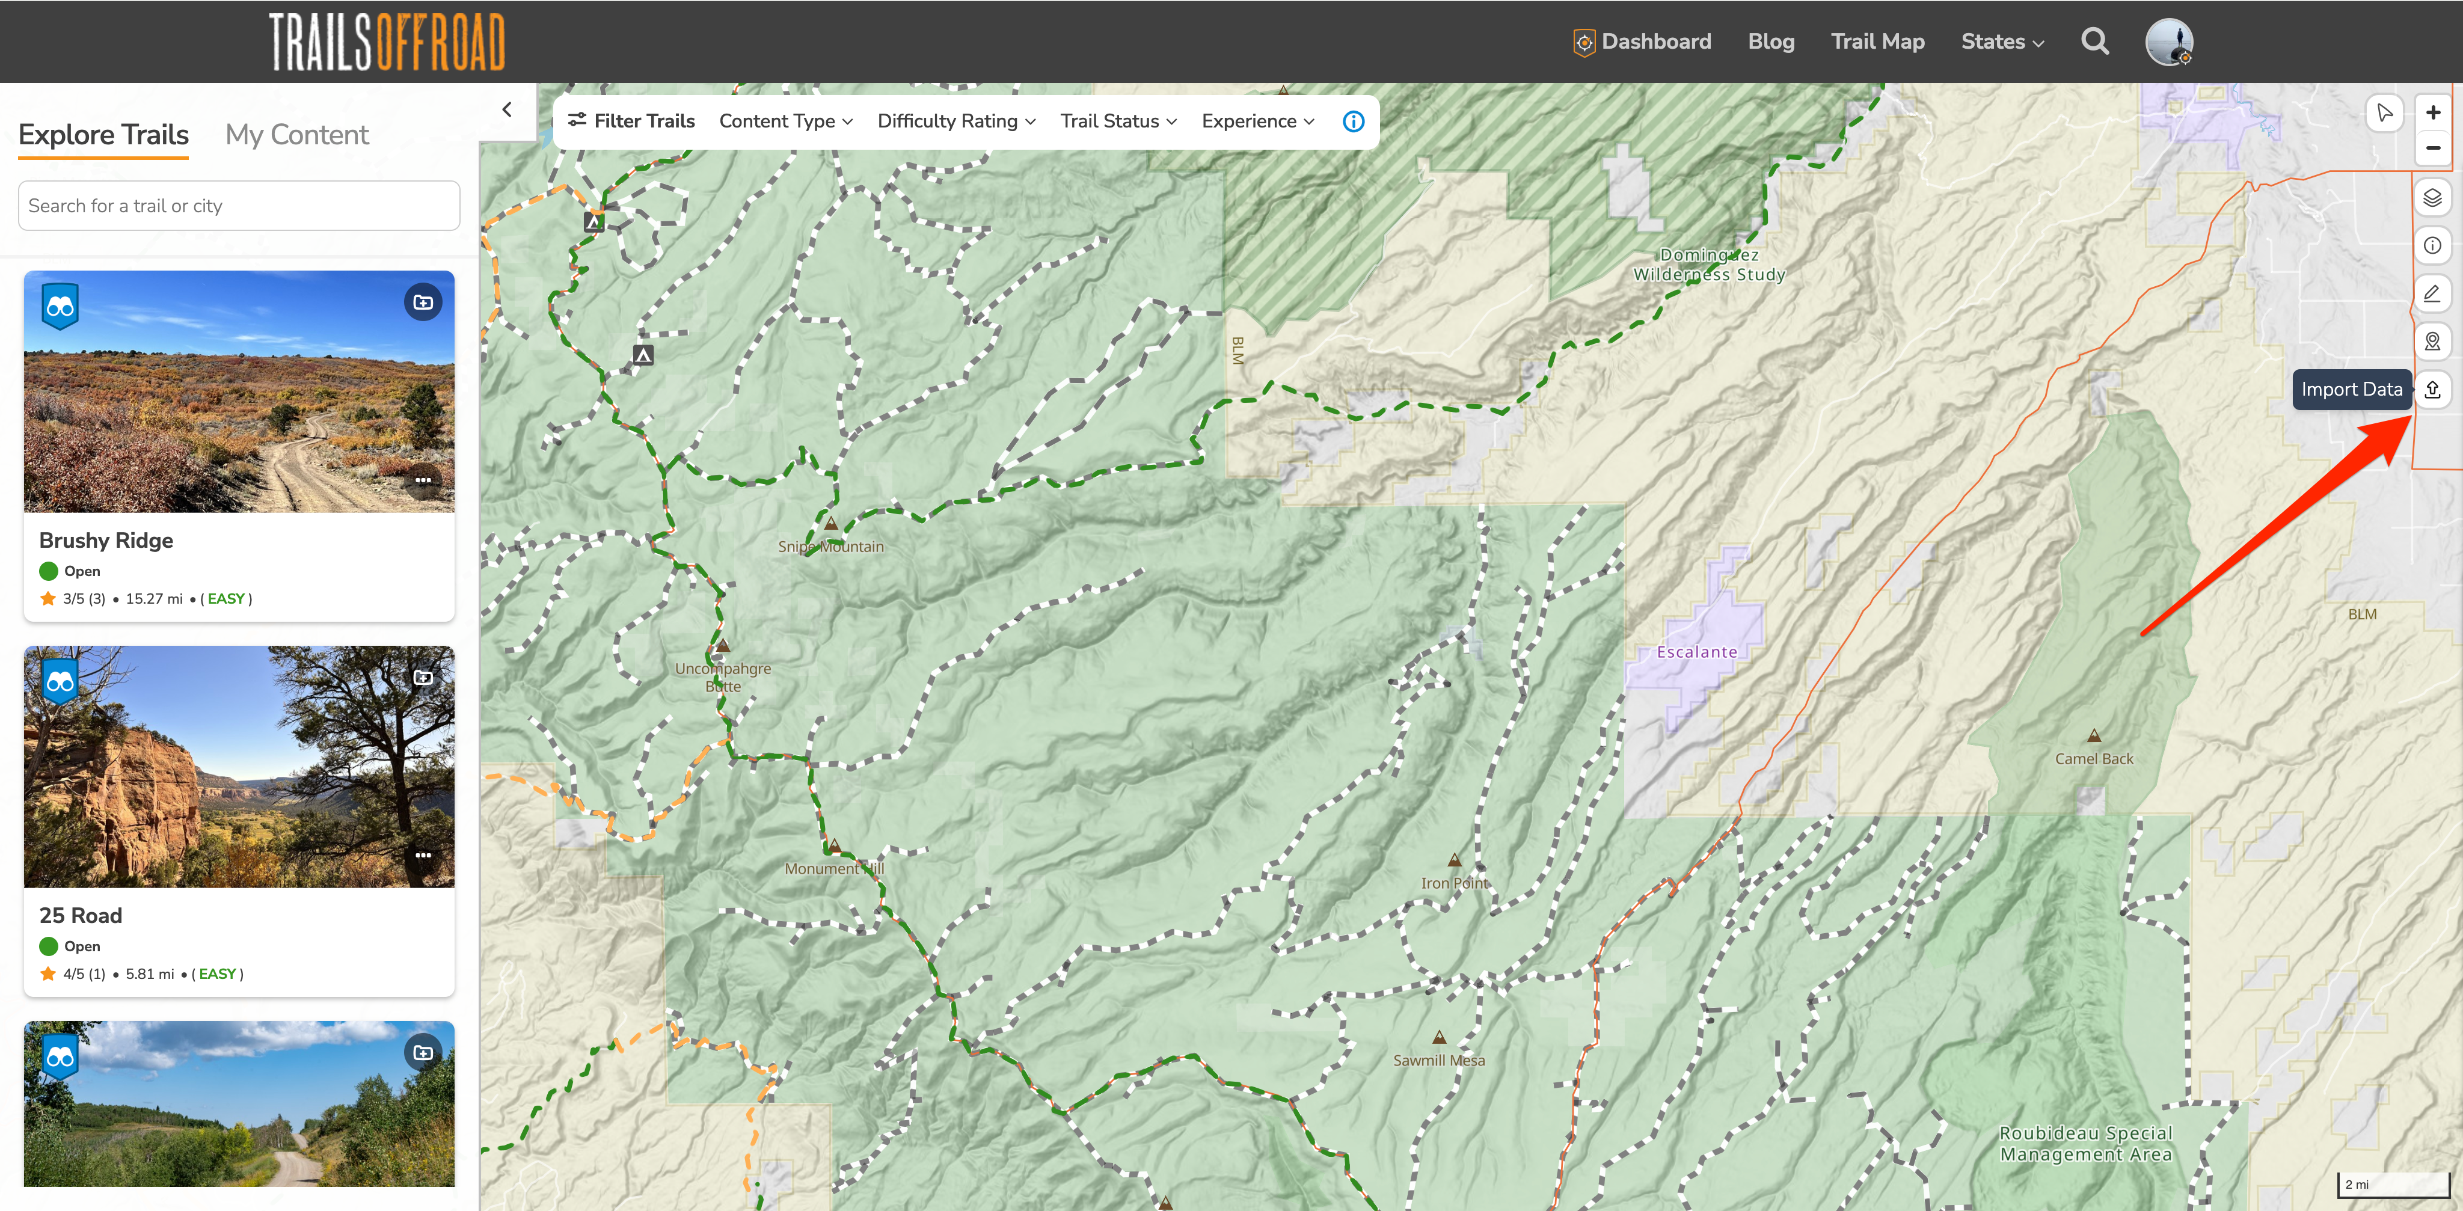Click the EASY rating on Brushy Ridge
The image size is (2463, 1211).
click(x=227, y=599)
